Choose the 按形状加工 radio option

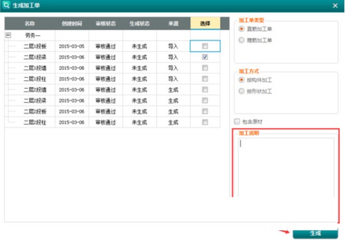[242, 91]
